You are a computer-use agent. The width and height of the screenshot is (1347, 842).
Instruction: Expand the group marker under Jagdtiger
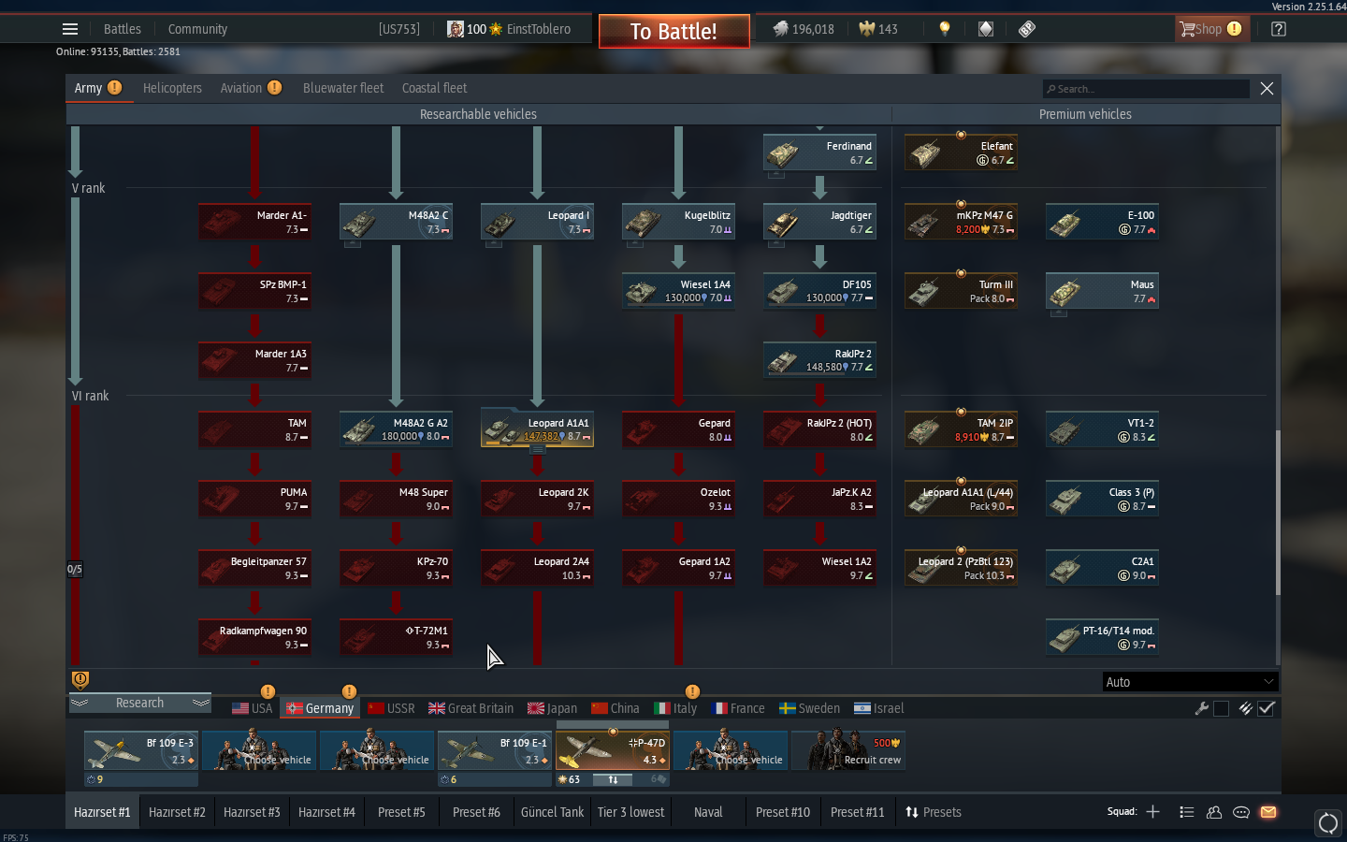pos(776,244)
